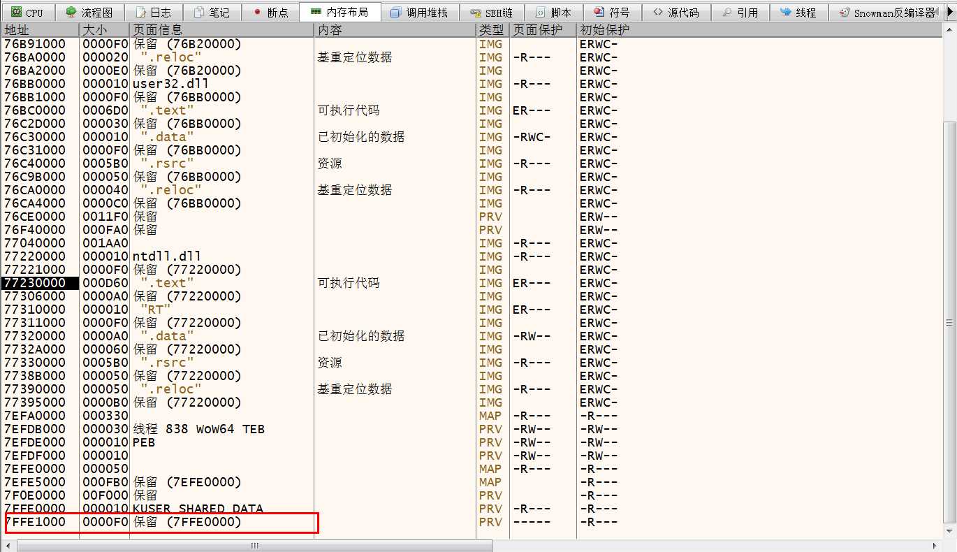The width and height of the screenshot is (957, 552).
Task: Open the 日志 tab
Action: click(x=154, y=12)
